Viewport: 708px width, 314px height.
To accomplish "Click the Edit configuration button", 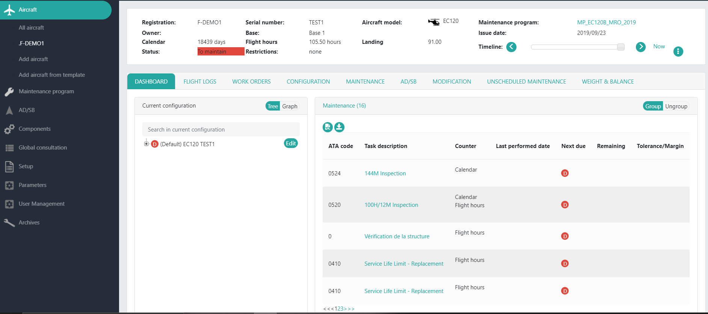I will (291, 144).
